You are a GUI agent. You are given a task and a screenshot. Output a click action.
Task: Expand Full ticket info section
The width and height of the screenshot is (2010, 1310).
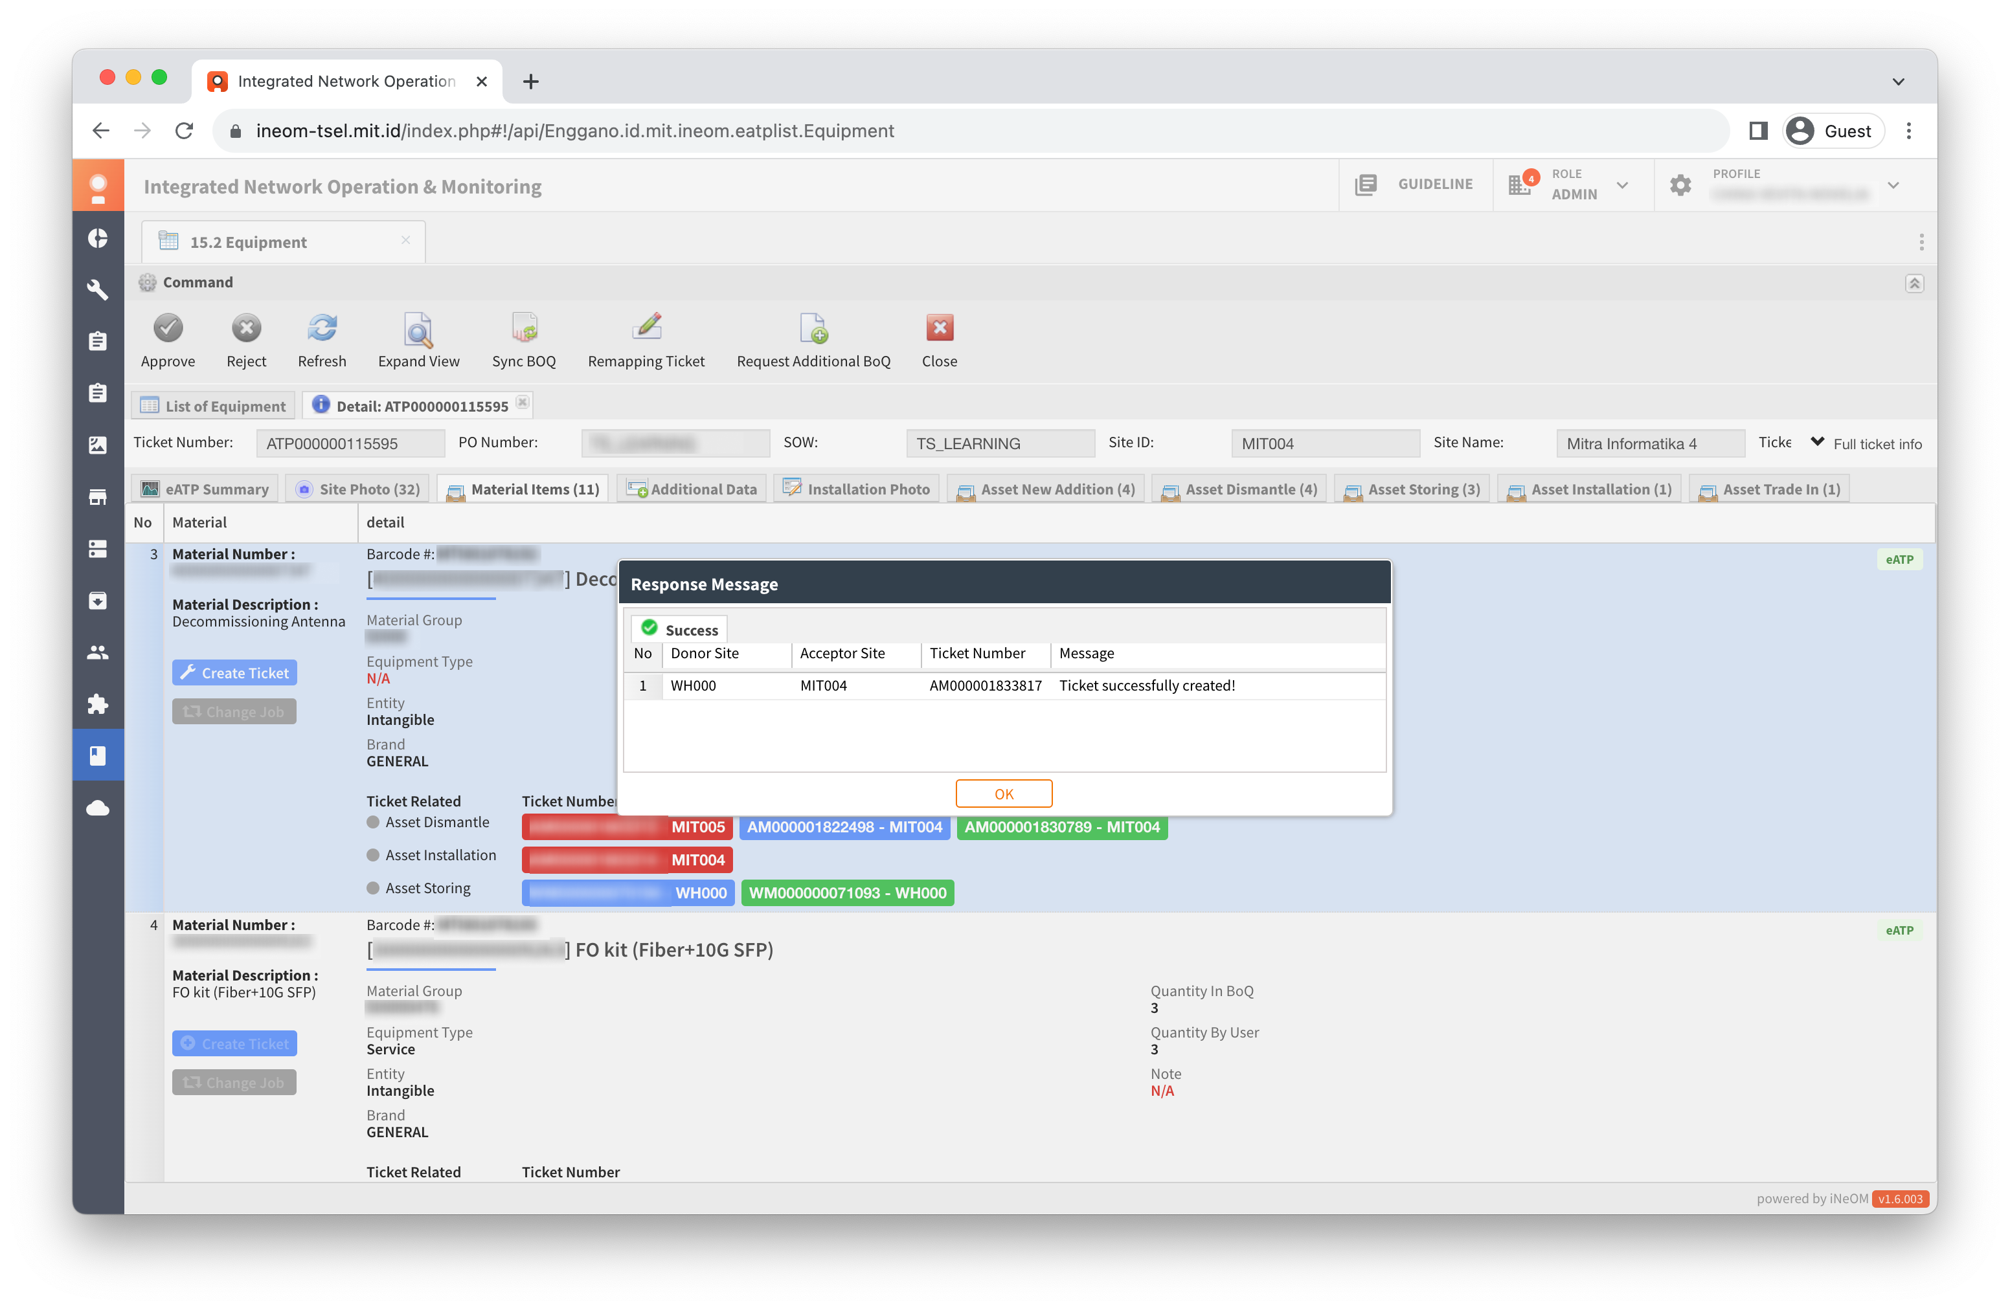coord(1866,444)
